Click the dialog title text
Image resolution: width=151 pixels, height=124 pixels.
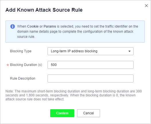tap(44, 10)
